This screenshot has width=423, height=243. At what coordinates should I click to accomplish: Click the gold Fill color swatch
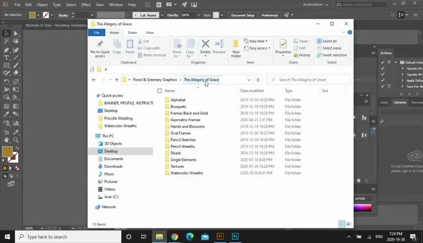click(x=7, y=151)
